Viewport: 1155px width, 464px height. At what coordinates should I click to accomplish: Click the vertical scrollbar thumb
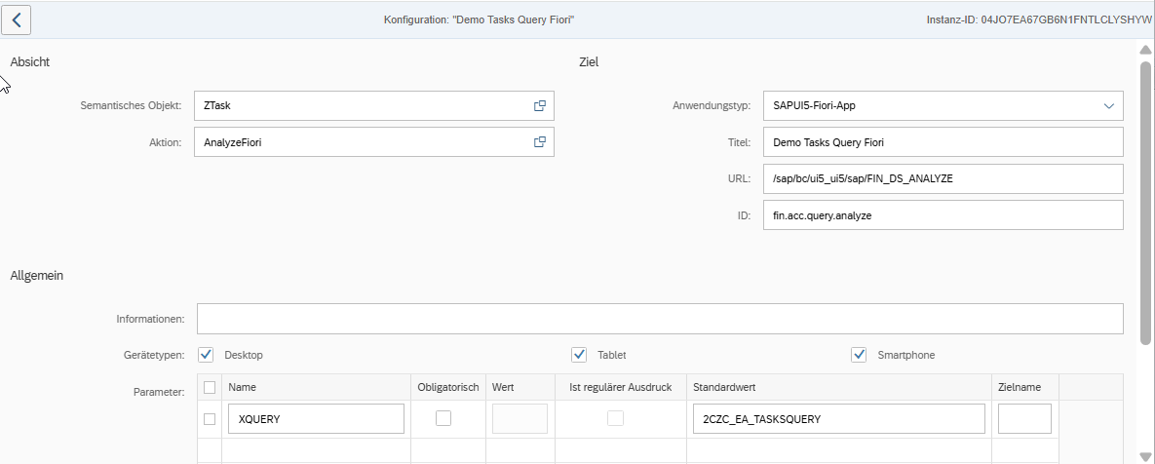[1145, 203]
